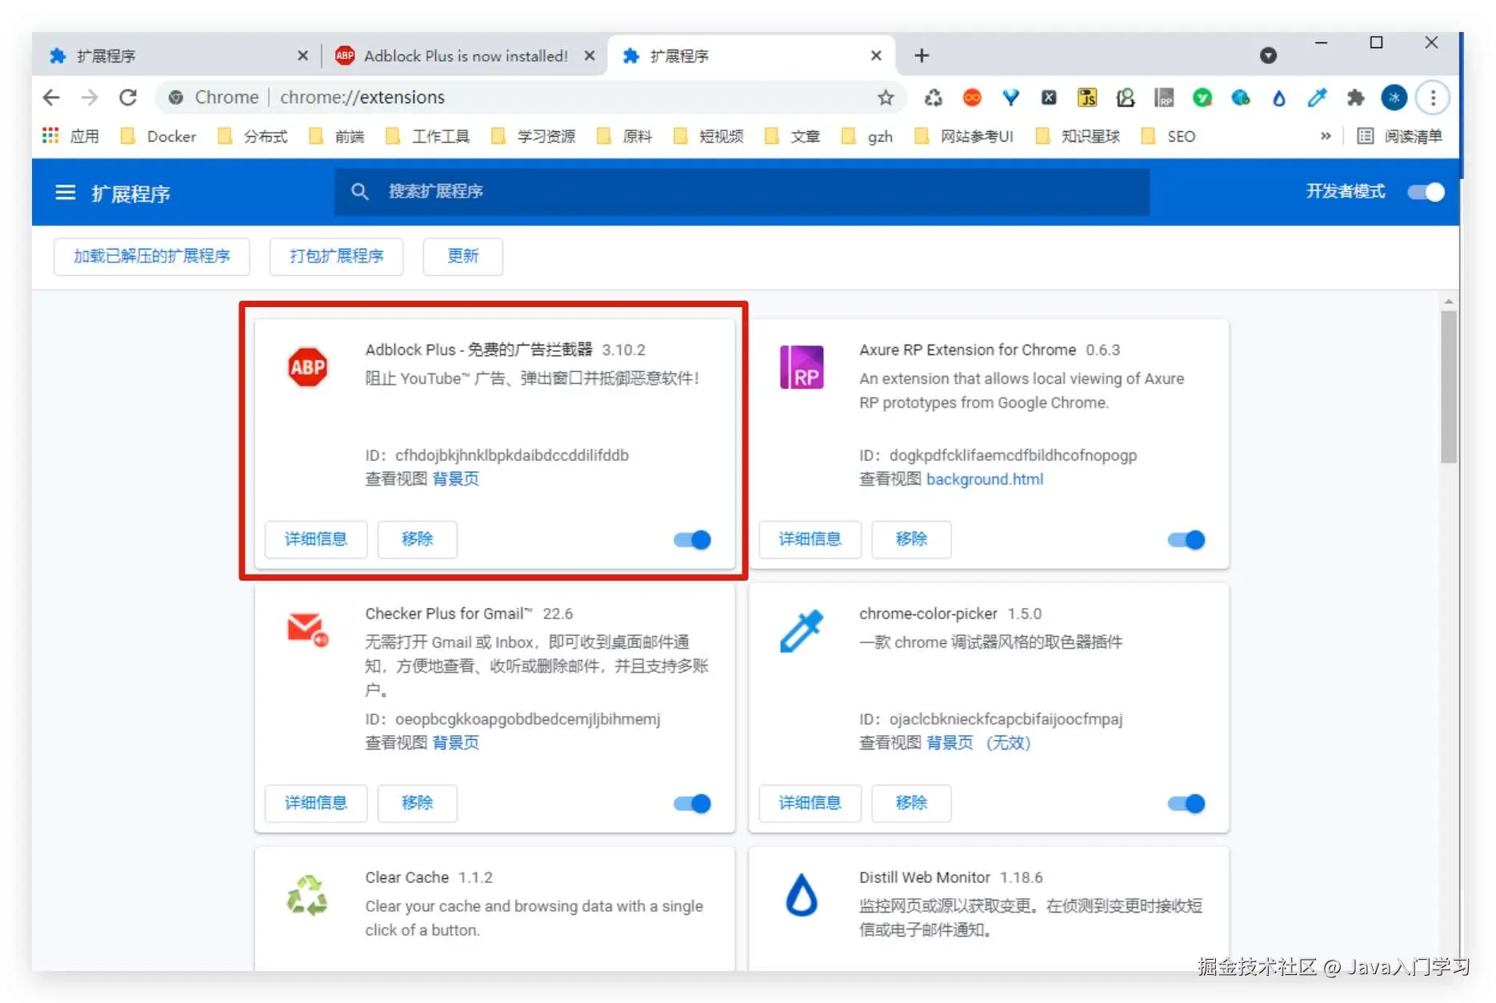Click 移除 to remove Adblock Plus
The width and height of the screenshot is (1496, 1003).
(418, 539)
